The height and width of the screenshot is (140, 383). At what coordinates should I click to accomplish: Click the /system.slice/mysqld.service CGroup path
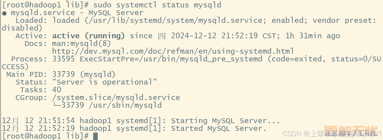click(x=116, y=98)
